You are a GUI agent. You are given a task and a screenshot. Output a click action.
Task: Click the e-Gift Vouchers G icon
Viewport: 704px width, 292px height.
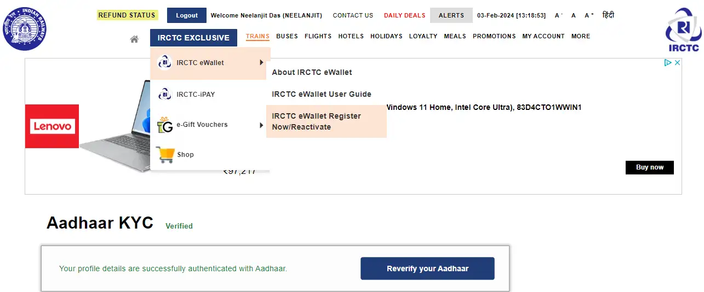[x=165, y=125]
